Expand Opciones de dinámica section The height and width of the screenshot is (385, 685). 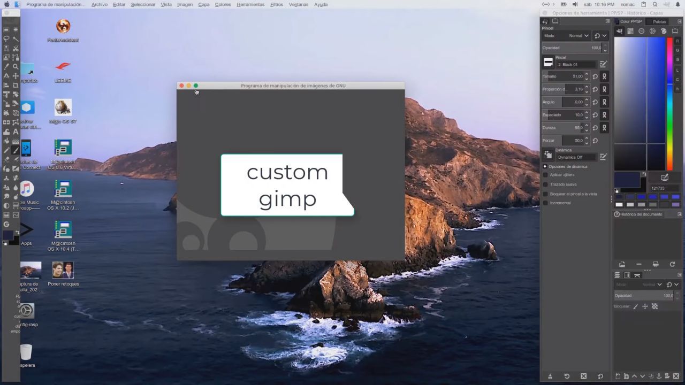[x=545, y=166]
